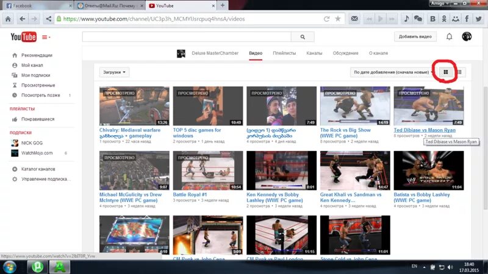Image resolution: width=488 pixels, height=274 pixels.
Task: Open the mail envelope icon in toolbar
Action: [354, 19]
